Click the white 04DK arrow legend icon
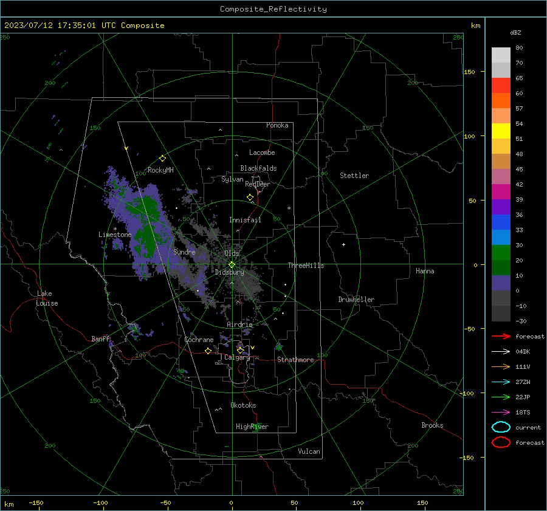The image size is (547, 511). (501, 352)
